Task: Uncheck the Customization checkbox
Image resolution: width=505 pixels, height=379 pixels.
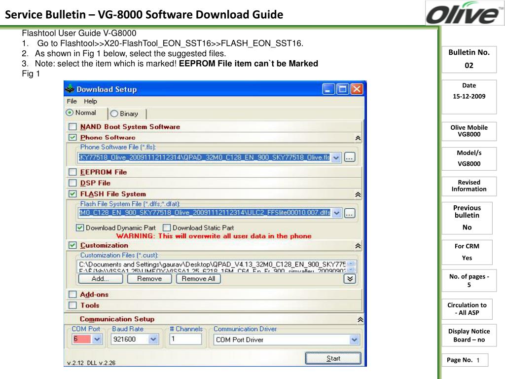Action: click(72, 245)
